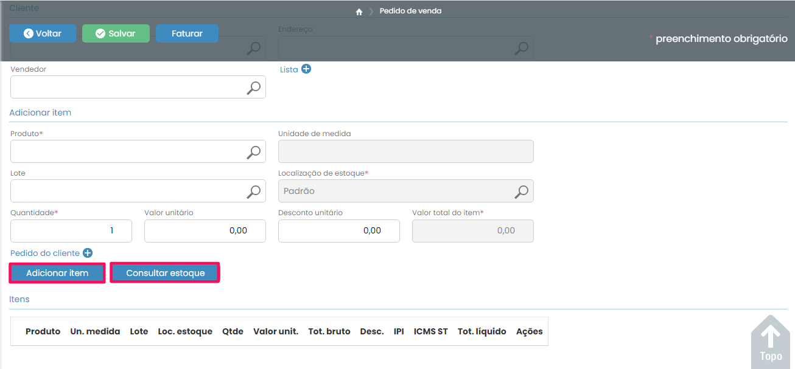Click the Lote field magnifier icon
This screenshot has height=369, width=795.
pyautogui.click(x=253, y=191)
